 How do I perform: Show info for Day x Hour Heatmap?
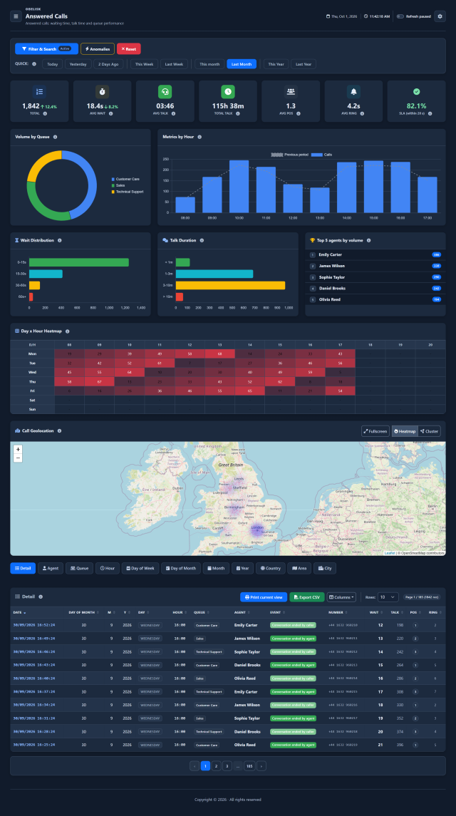pyautogui.click(x=67, y=331)
